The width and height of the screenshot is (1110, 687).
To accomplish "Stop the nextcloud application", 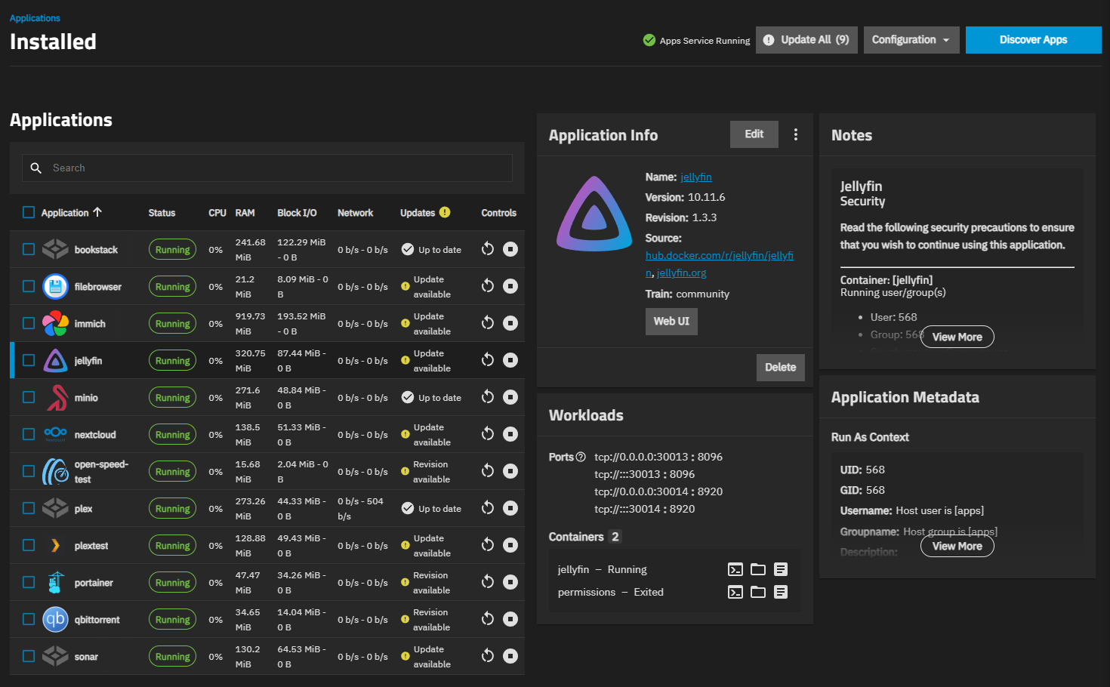I will tap(510, 434).
